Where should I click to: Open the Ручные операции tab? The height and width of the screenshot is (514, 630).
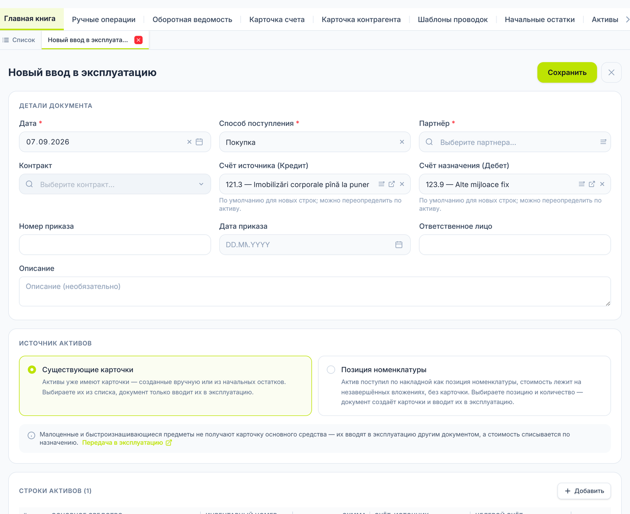104,19
